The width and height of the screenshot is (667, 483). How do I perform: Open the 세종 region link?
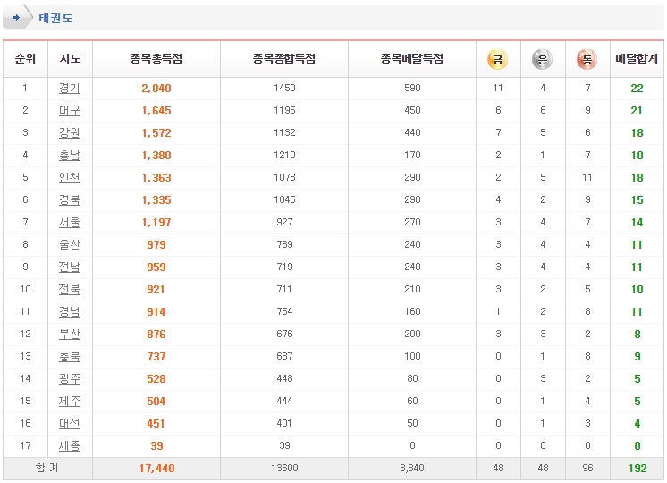70,446
